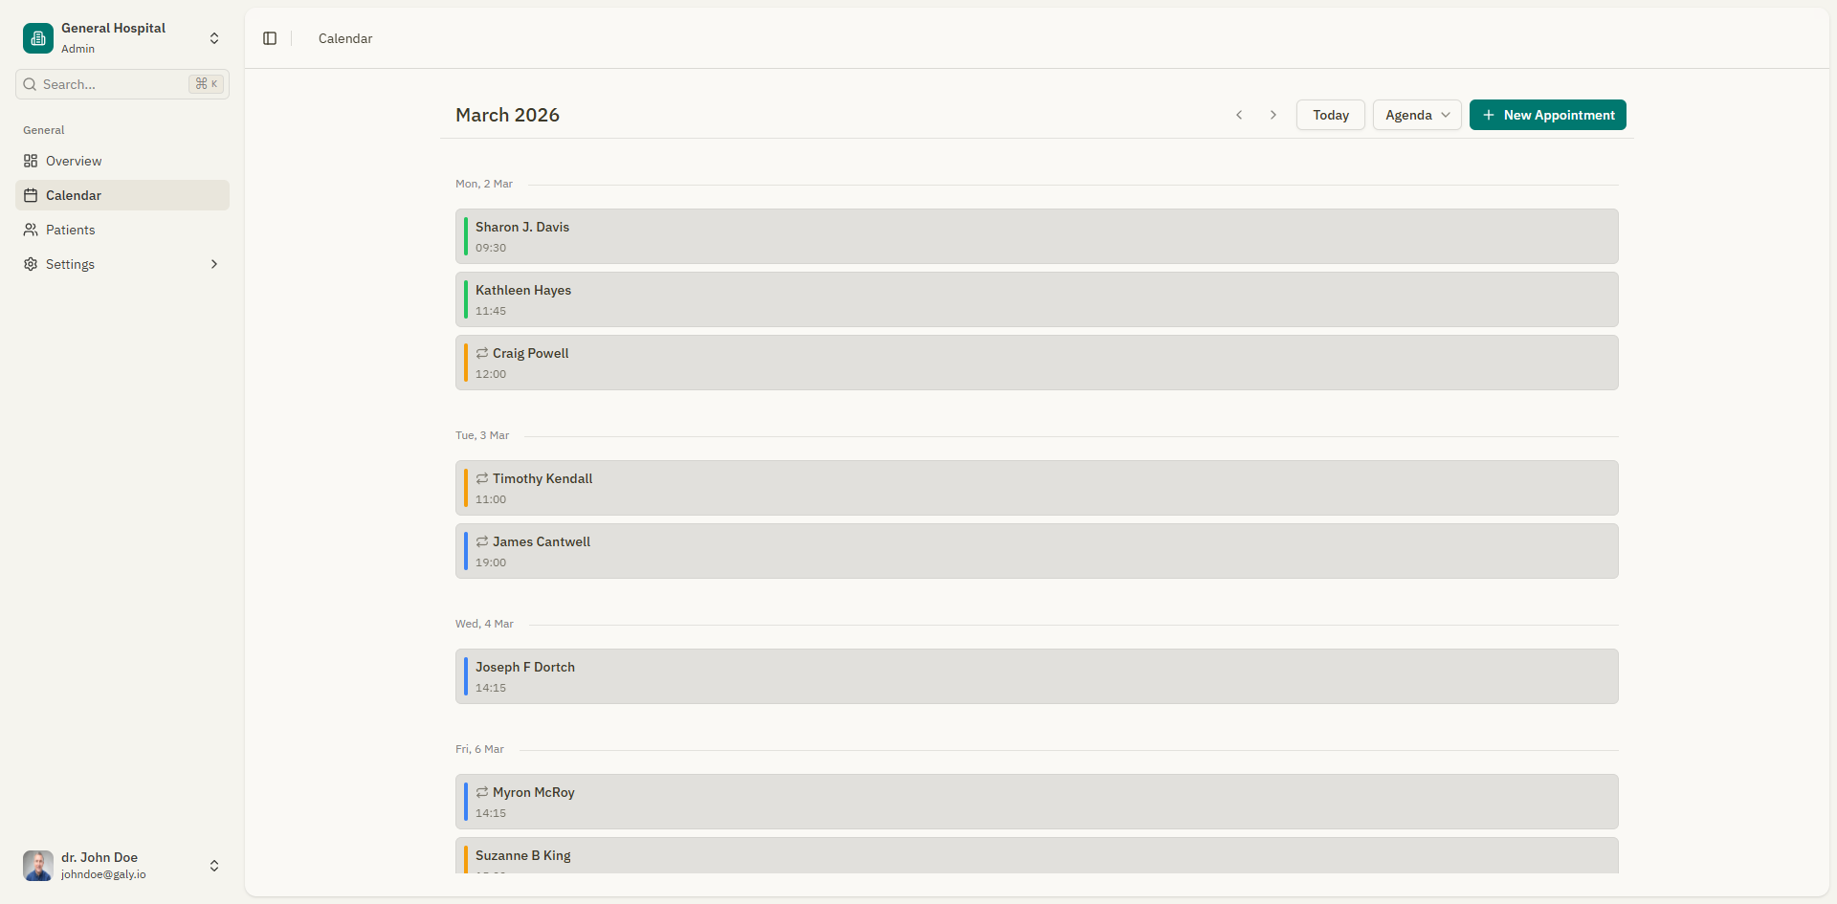
Task: Click the Overview grid icon
Action: point(29,161)
